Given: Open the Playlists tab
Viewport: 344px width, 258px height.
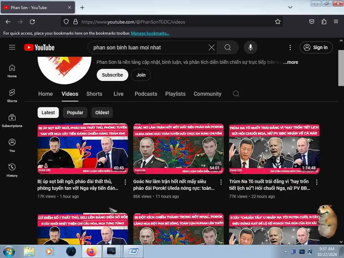Looking at the screenshot, I should [175, 94].
